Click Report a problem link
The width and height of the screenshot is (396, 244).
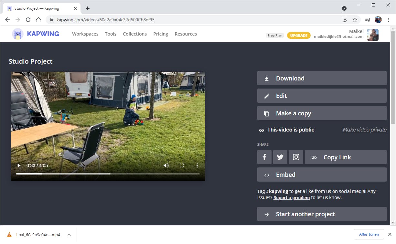click(292, 197)
